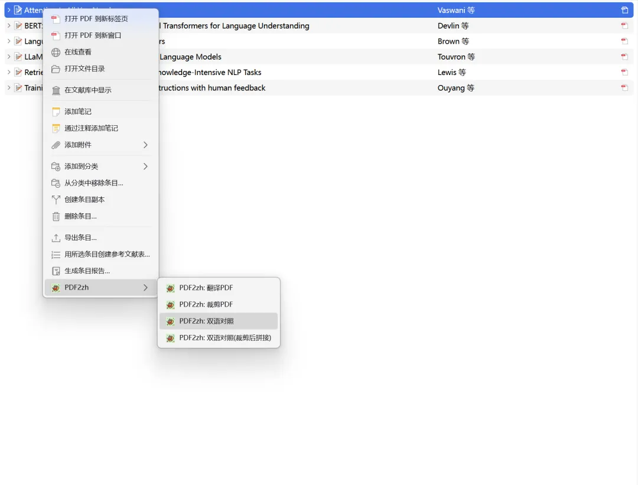Click the collection-add icon for 添加到分类
The image size is (638, 485).
point(56,167)
